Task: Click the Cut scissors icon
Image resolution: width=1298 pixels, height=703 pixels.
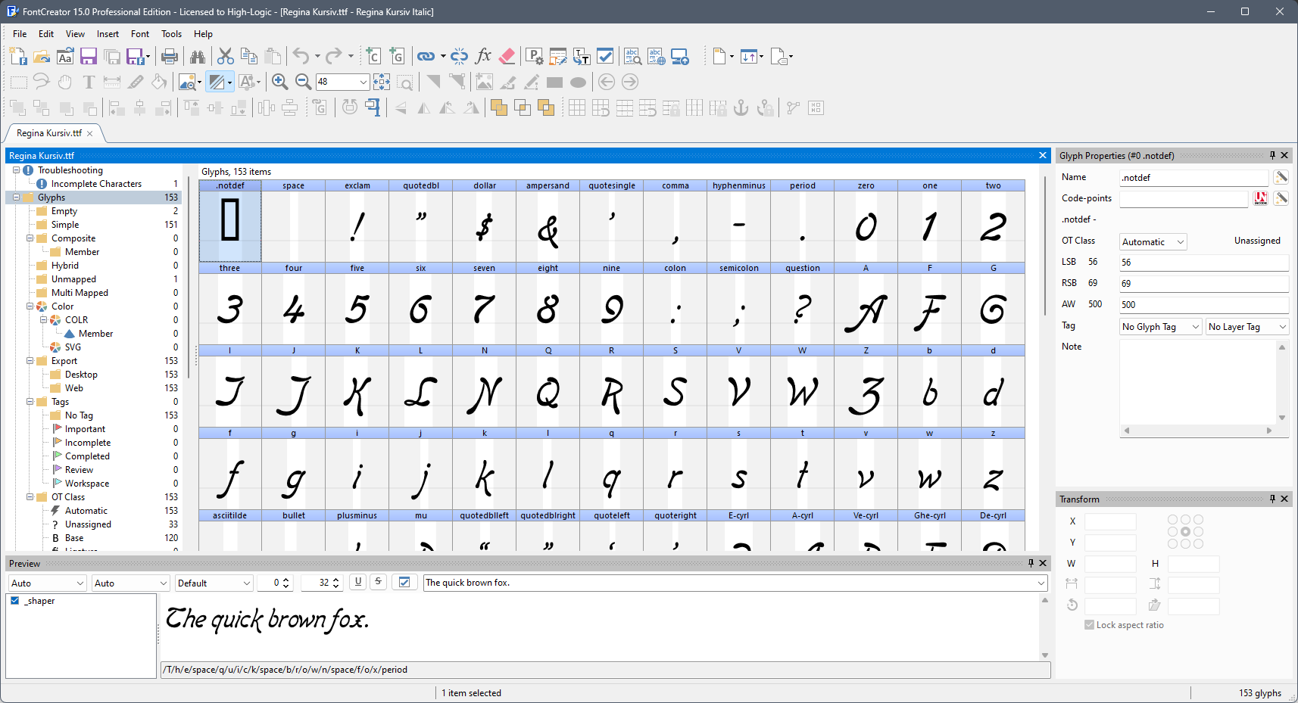Action: pyautogui.click(x=225, y=56)
